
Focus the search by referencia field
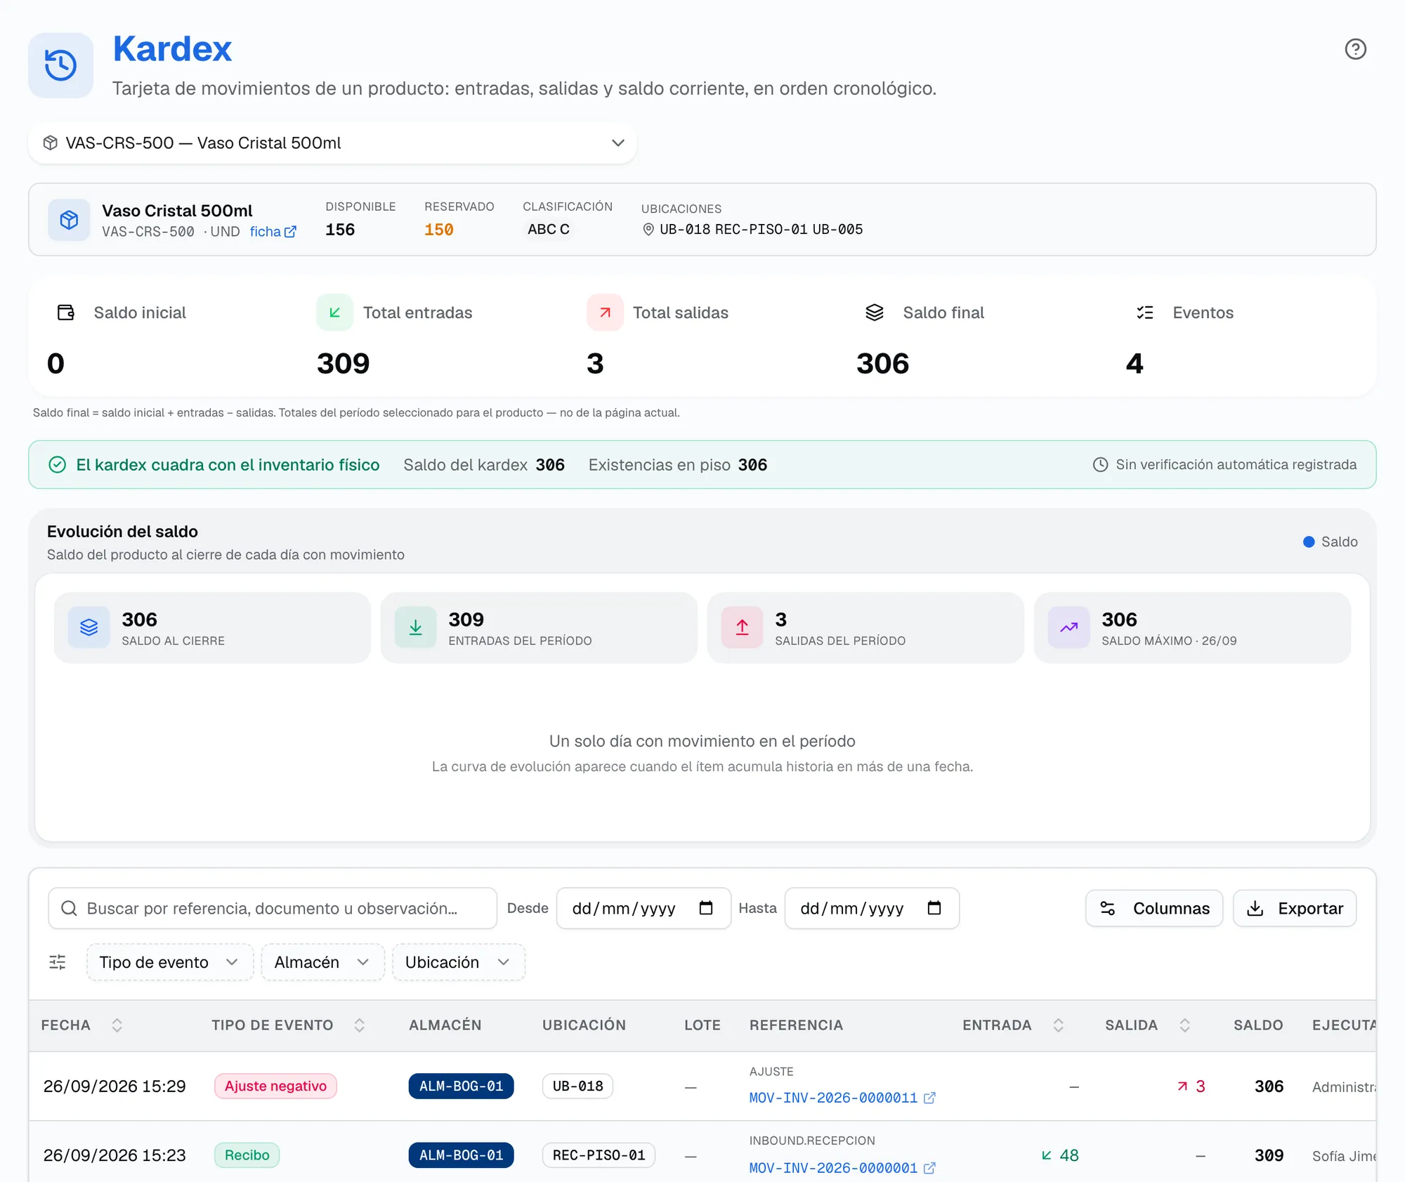pos(273,909)
